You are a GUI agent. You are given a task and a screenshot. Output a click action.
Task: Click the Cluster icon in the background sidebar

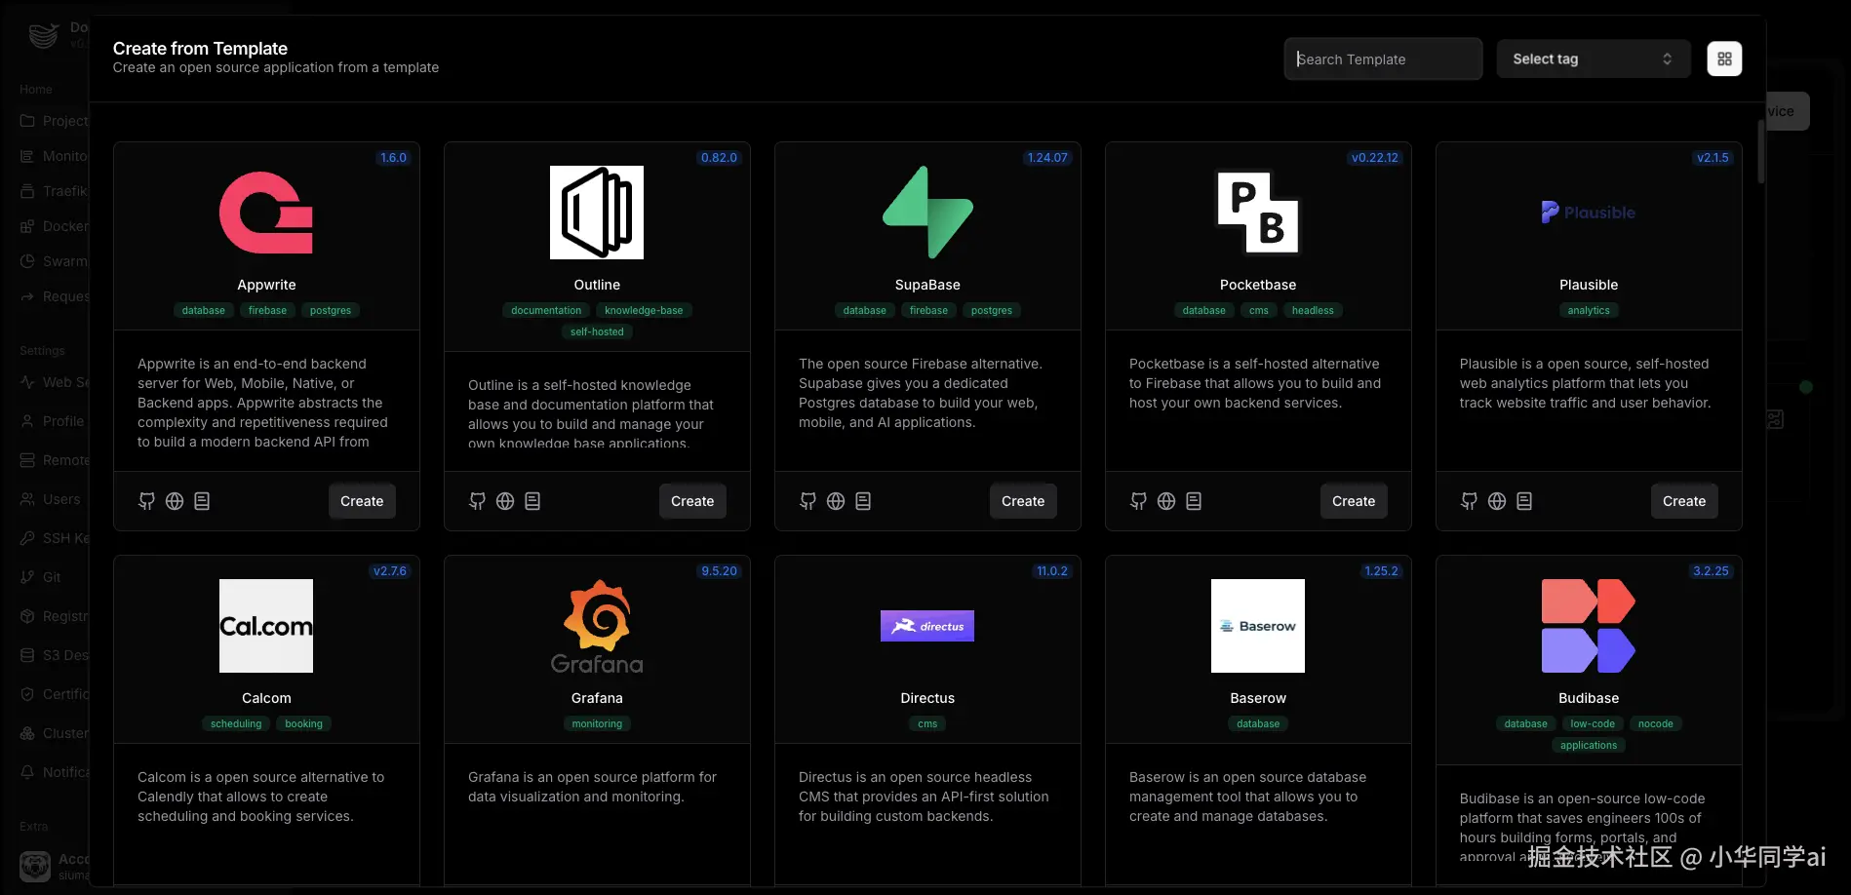27,733
